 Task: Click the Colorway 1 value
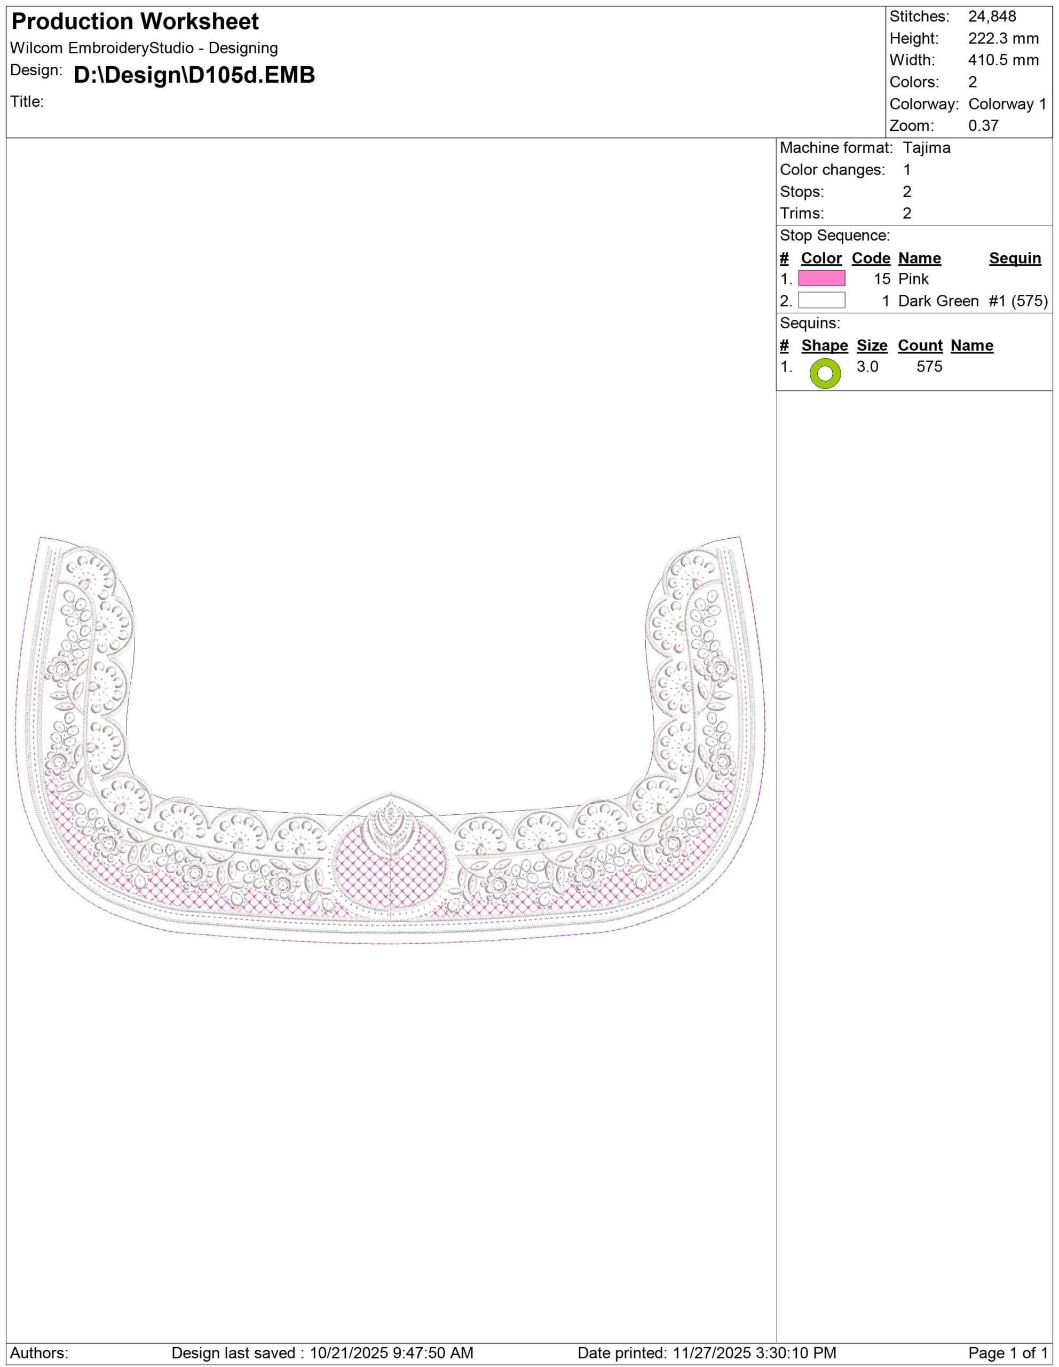point(1007,104)
